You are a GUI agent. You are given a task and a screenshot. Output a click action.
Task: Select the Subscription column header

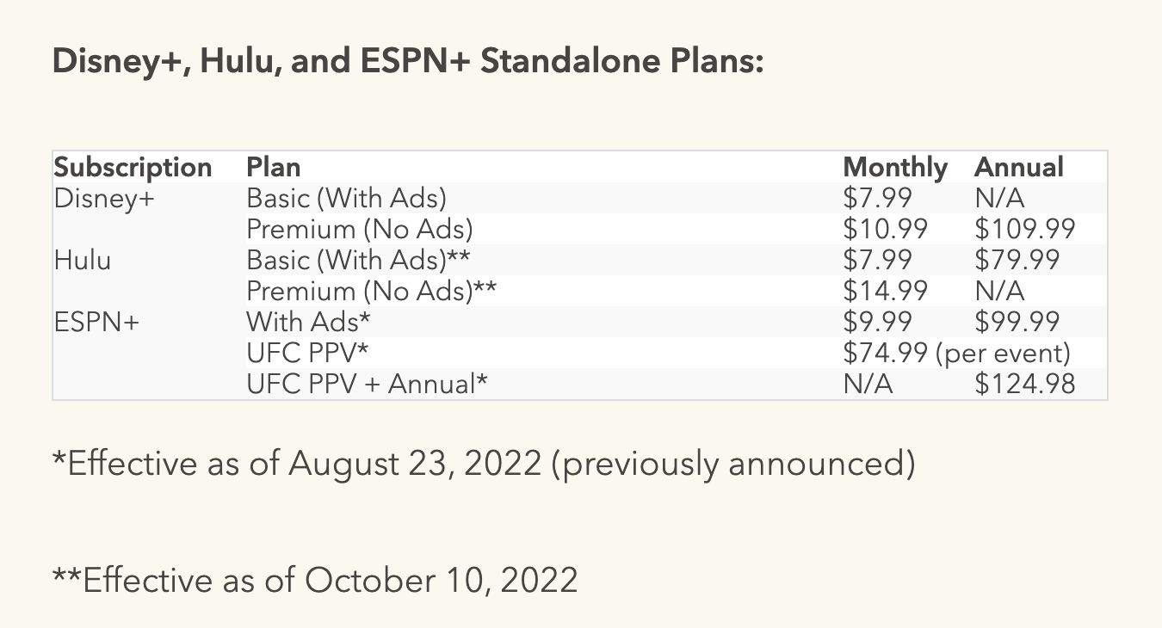pyautogui.click(x=133, y=167)
